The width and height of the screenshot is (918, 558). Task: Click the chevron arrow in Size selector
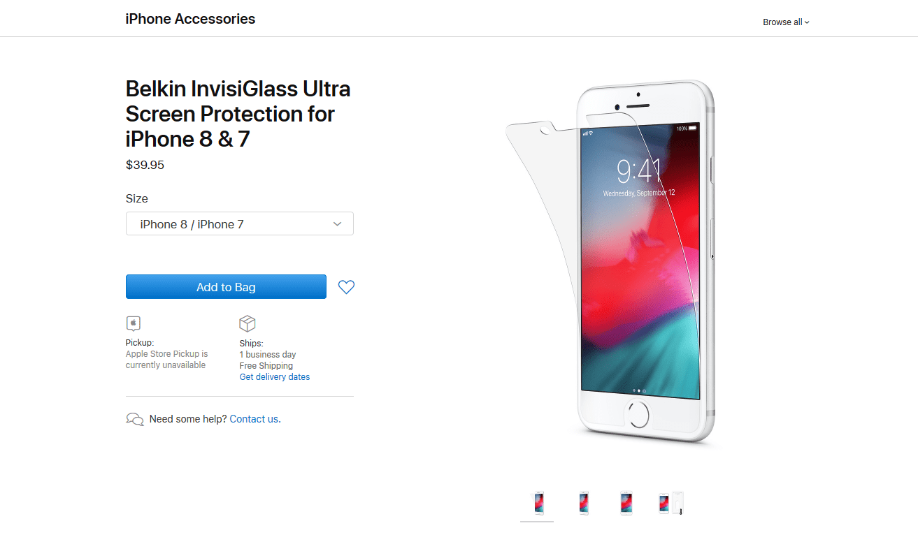tap(337, 224)
